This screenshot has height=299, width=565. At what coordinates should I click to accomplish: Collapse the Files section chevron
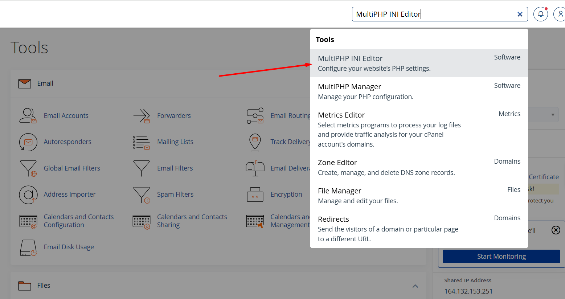(415, 286)
